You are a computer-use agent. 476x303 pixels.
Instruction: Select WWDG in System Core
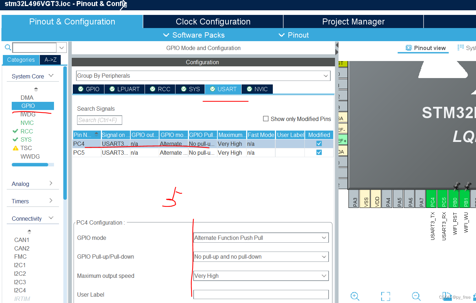click(30, 156)
